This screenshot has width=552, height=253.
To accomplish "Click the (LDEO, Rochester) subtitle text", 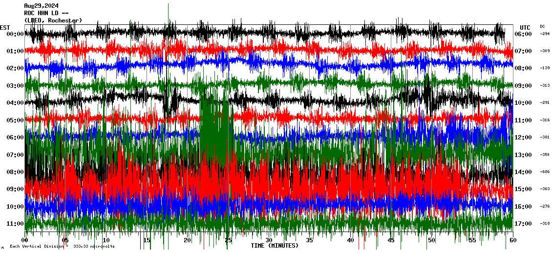I will [x=53, y=20].
